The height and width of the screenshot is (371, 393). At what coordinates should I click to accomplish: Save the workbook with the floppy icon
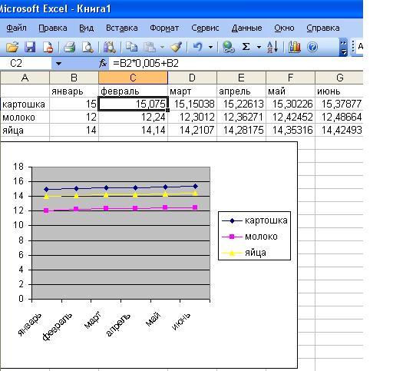pos(30,47)
